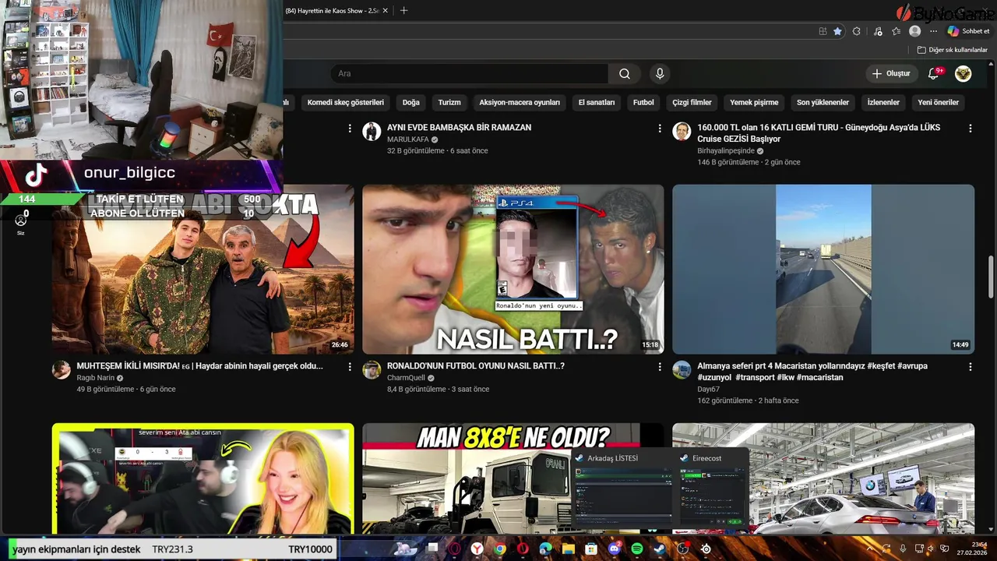Open OBS Studio from the taskbar
This screenshot has height=561, width=997.
(683, 549)
